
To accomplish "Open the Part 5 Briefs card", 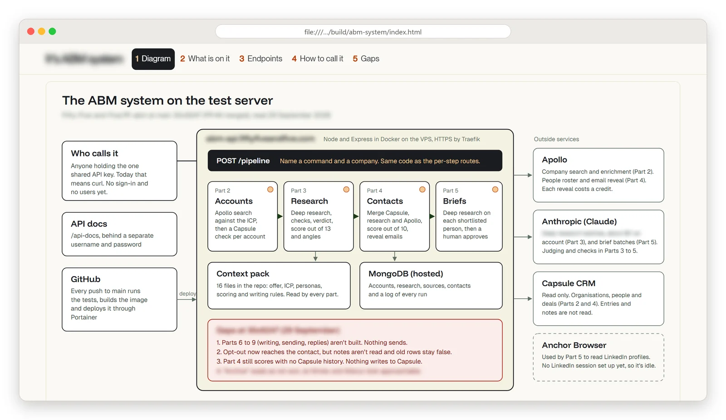I will click(x=469, y=216).
